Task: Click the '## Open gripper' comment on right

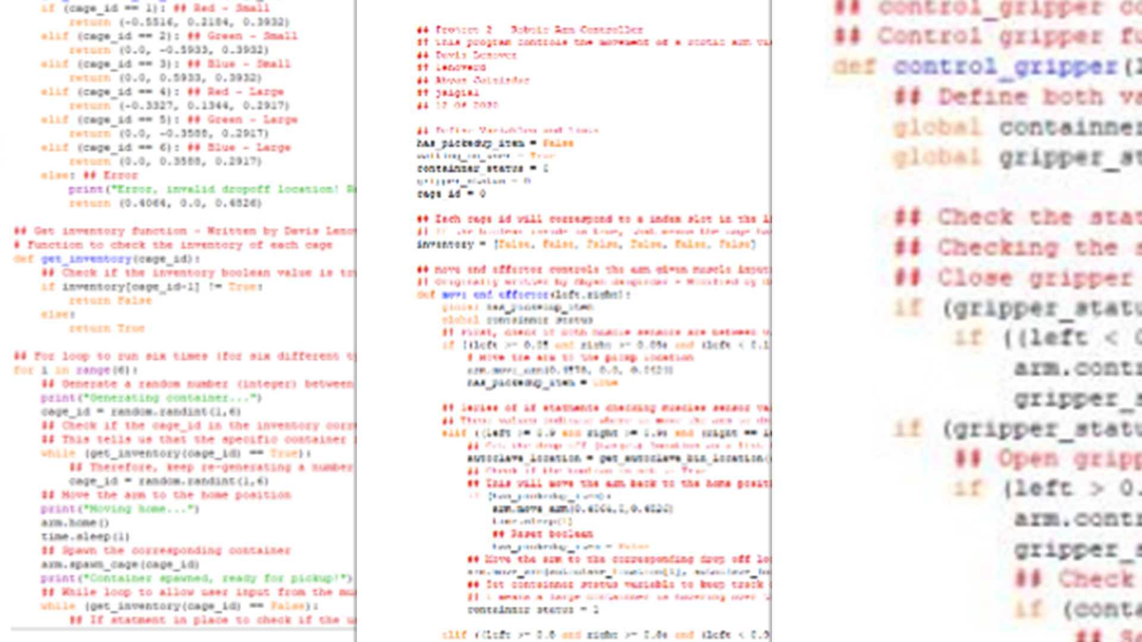Action: [x=1047, y=458]
